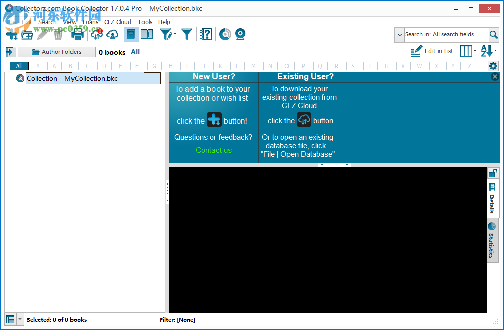Image resolution: width=504 pixels, height=330 pixels.
Task: Click the plain funnel filter icon
Action: click(x=187, y=34)
